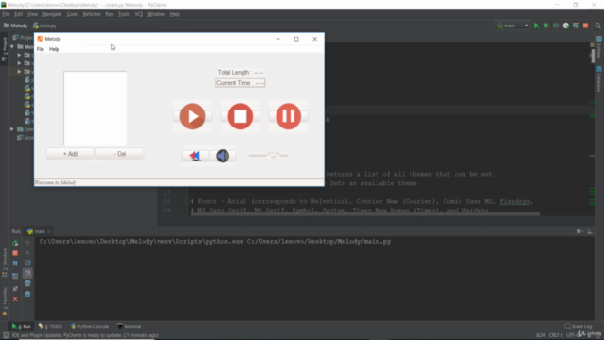This screenshot has height=340, width=604.
Task: Stop the process with top toolbar stop icon
Action: [585, 25]
